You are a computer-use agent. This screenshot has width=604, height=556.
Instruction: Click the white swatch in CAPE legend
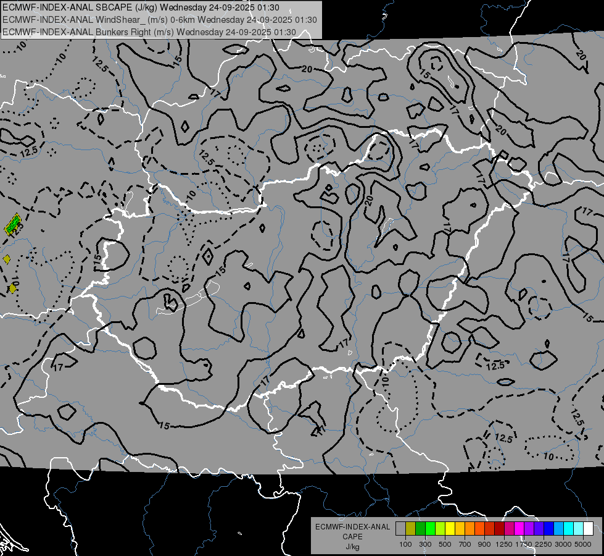point(588,529)
